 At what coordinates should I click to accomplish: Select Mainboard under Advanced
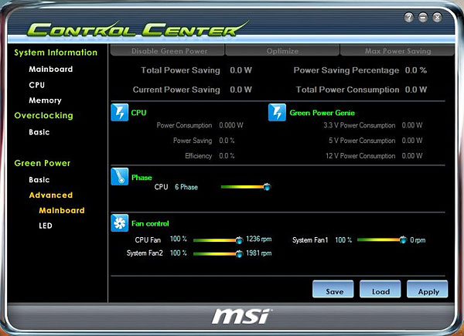click(62, 210)
